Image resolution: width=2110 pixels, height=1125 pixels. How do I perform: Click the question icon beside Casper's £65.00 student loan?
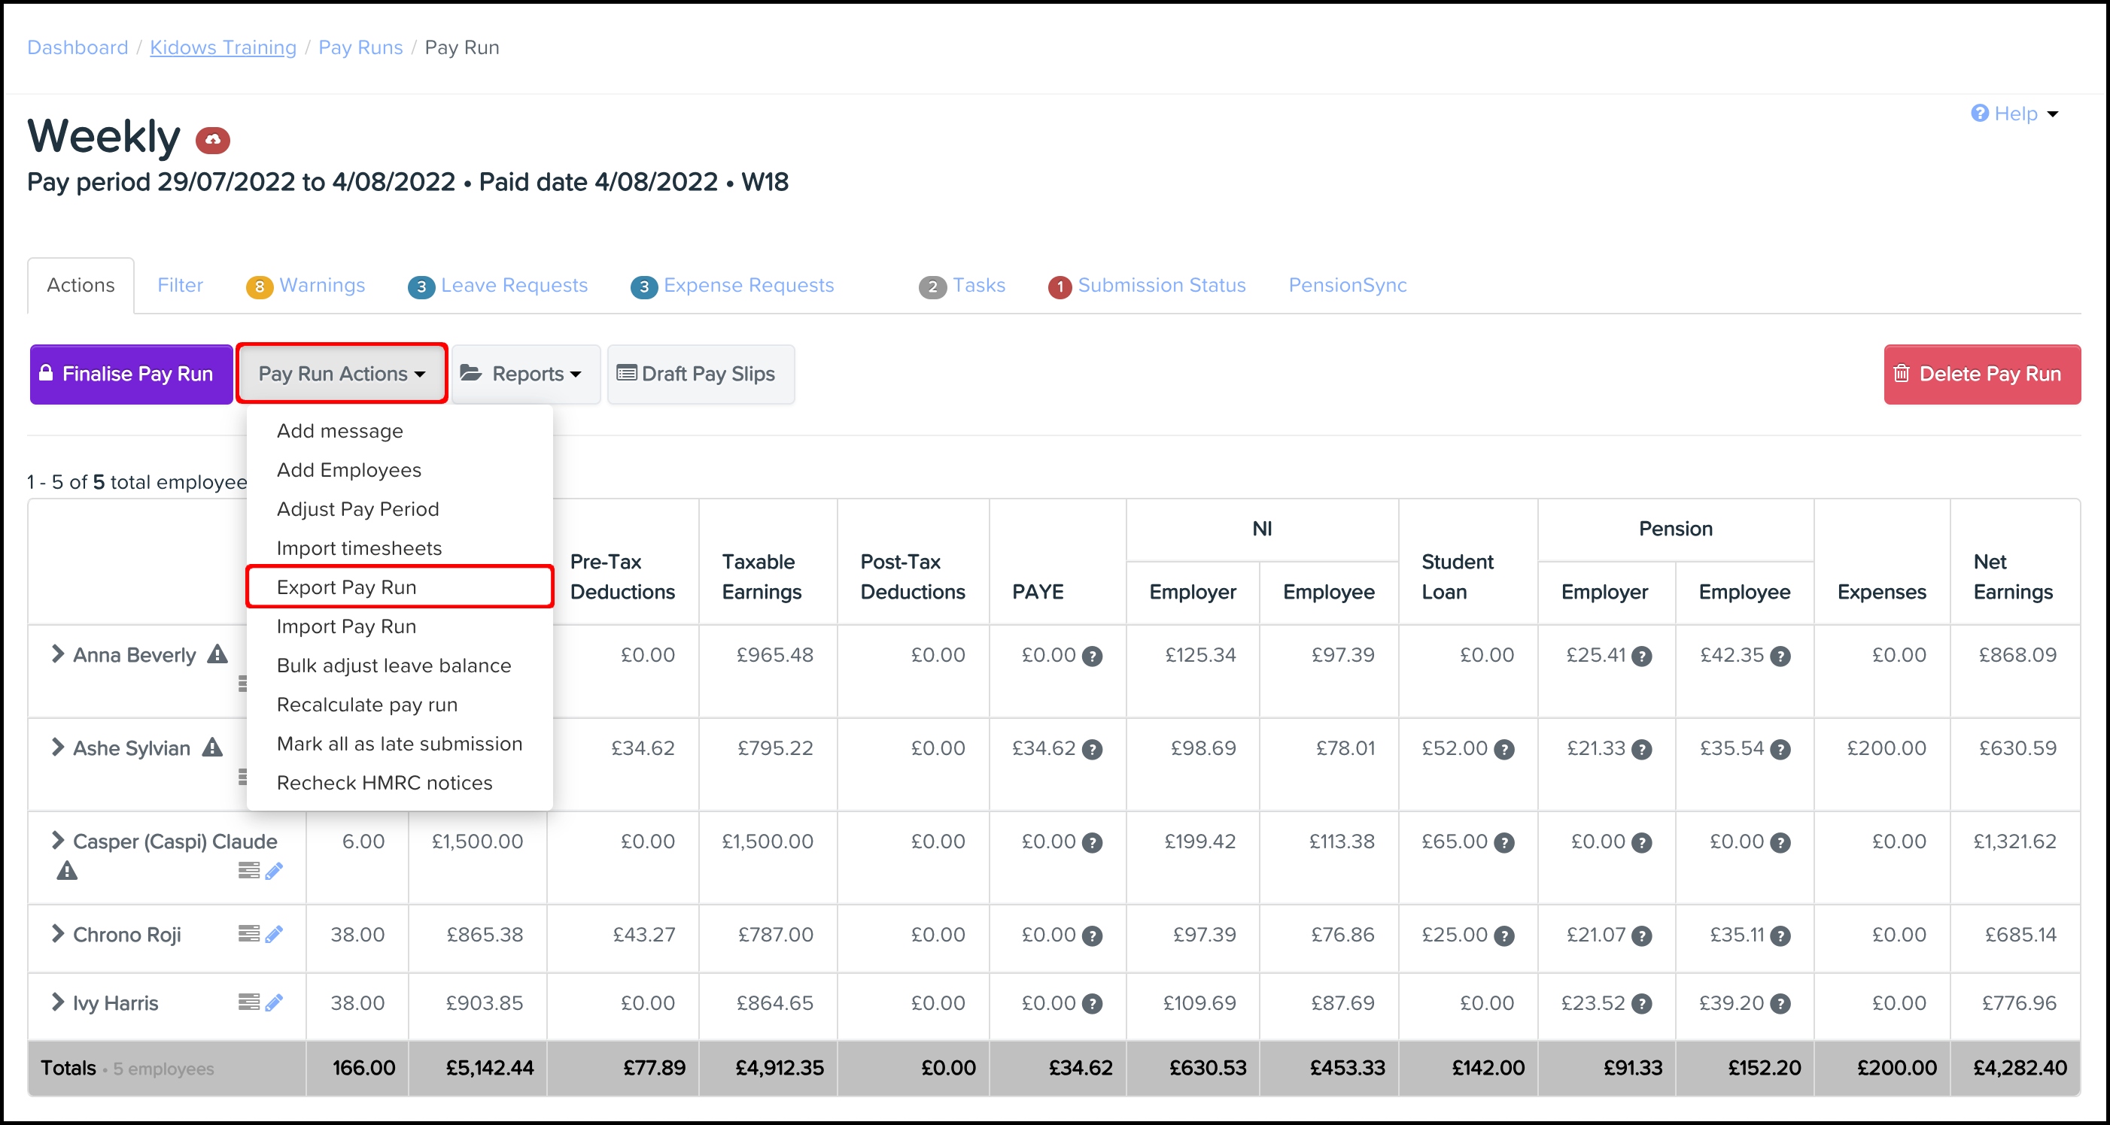point(1504,842)
